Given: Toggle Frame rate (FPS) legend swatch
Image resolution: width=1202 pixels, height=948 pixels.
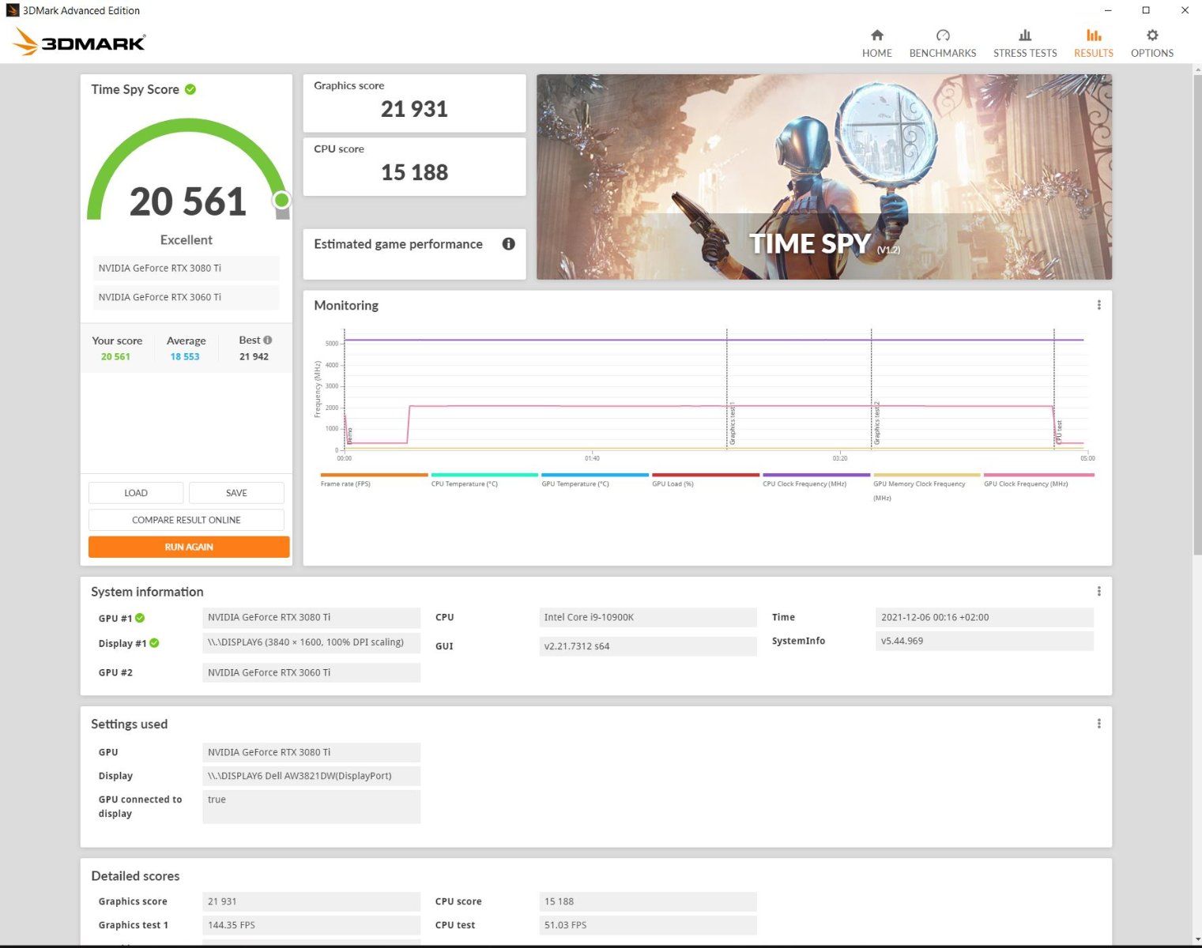Looking at the screenshot, I should coord(374,475).
